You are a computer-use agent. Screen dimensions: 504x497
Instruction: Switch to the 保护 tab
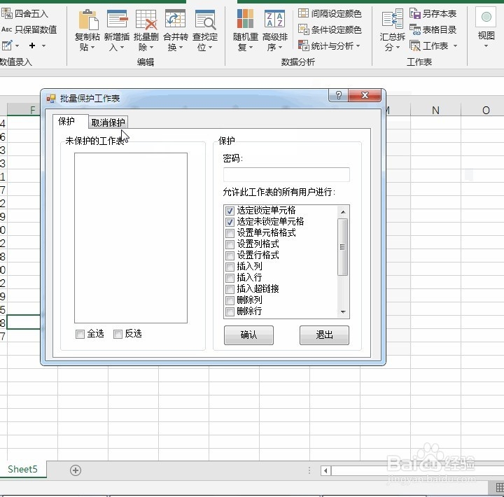71,122
